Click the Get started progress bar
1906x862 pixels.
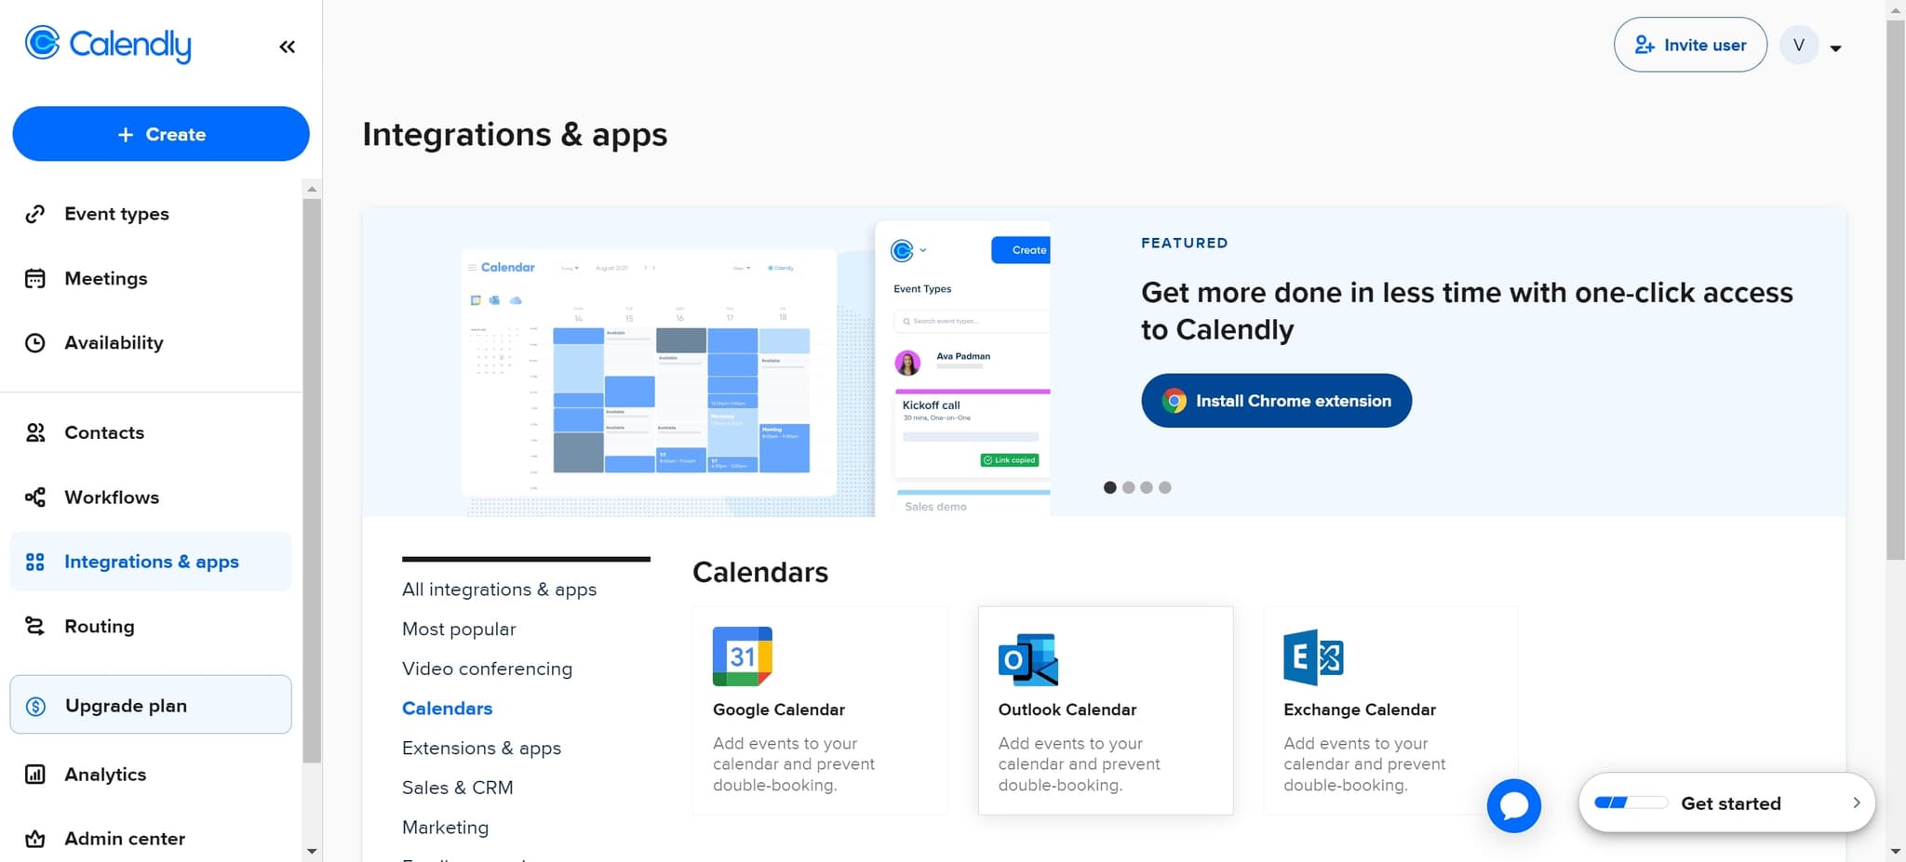pos(1630,802)
